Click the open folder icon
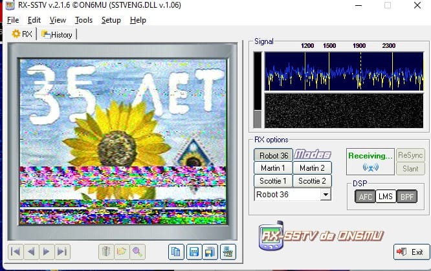The width and height of the screenshot is (431, 271). coord(122,252)
